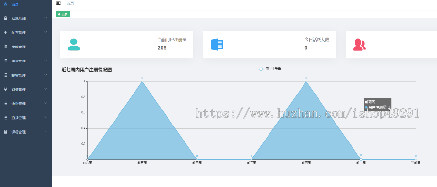
Task: Expand the 配置管理 chevron
Action: click(x=46, y=32)
